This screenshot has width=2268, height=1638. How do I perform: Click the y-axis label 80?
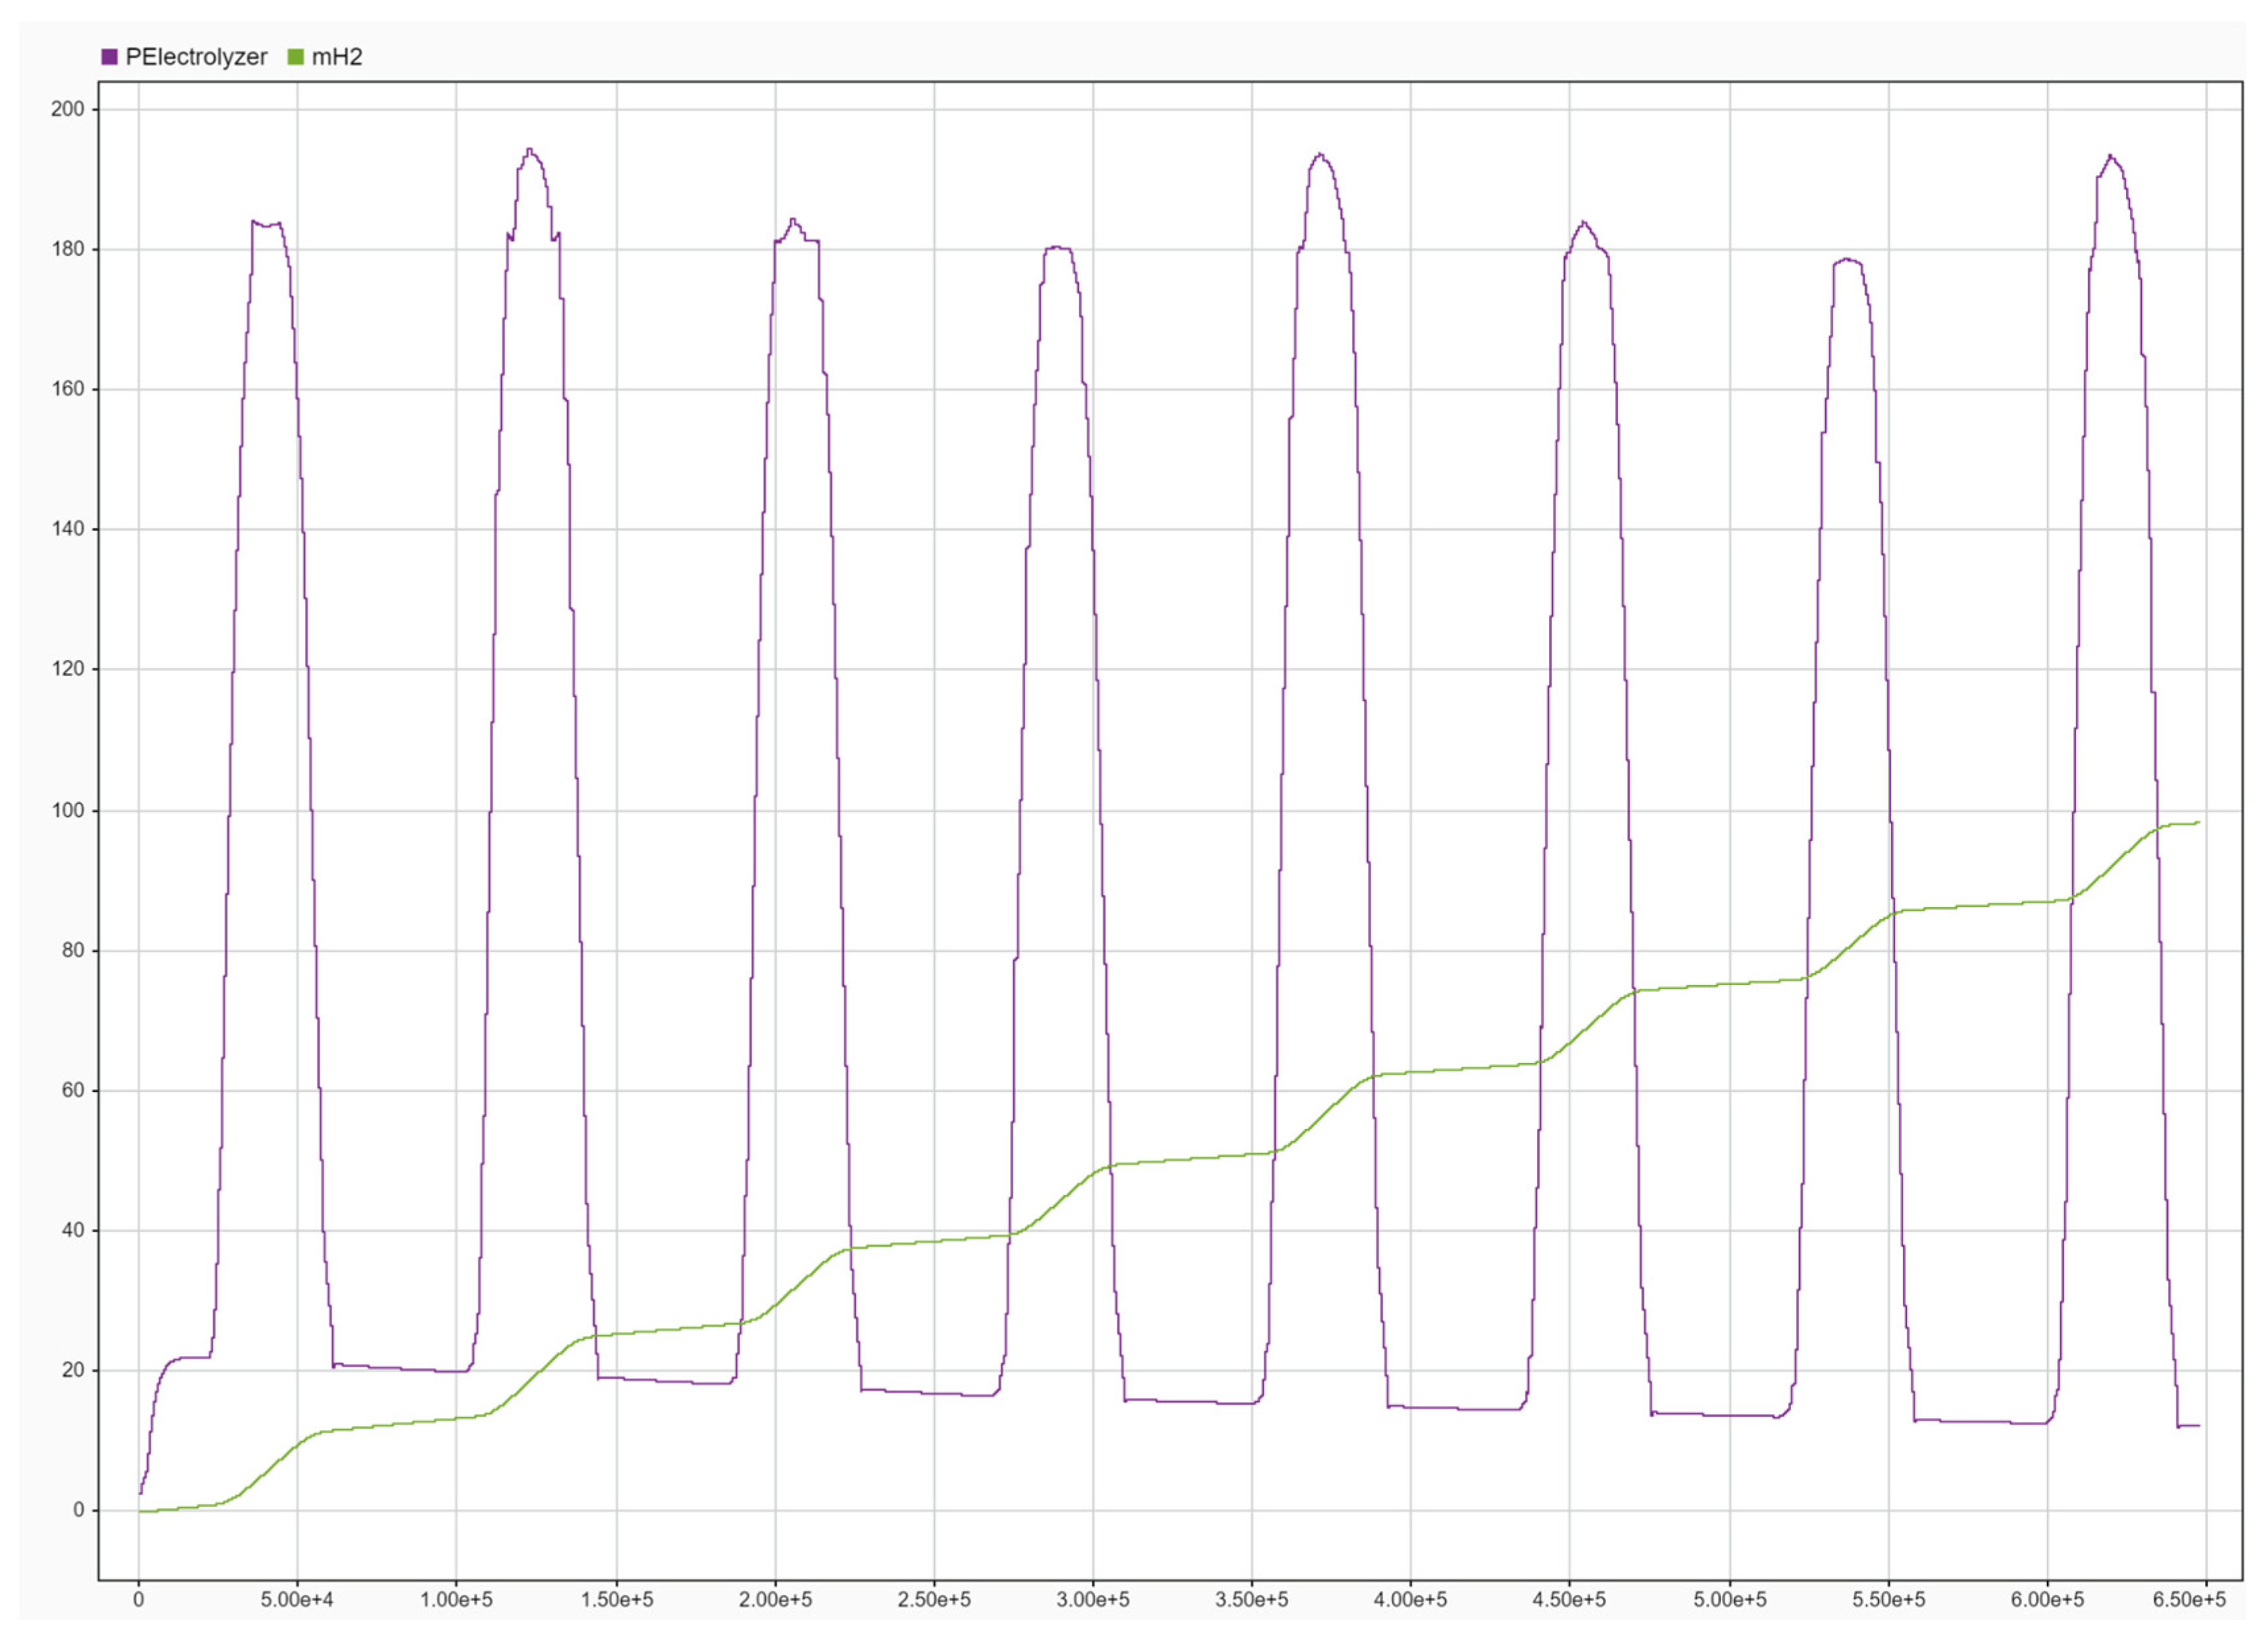point(74,950)
